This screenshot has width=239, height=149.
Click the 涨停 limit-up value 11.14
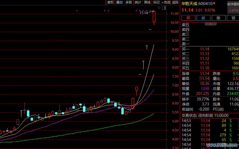(x=205, y=74)
